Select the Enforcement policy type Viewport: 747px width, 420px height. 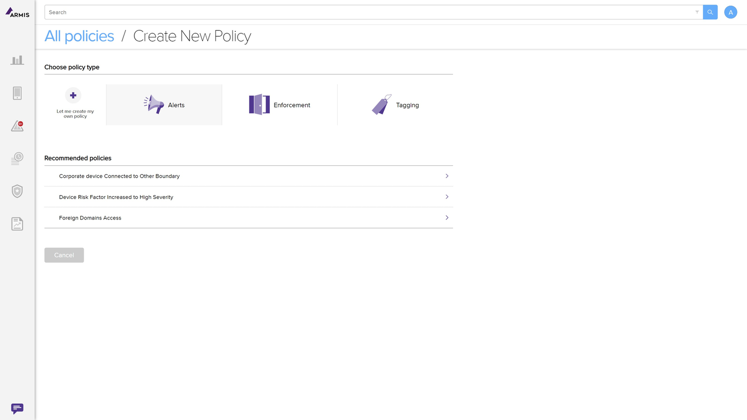click(x=279, y=105)
